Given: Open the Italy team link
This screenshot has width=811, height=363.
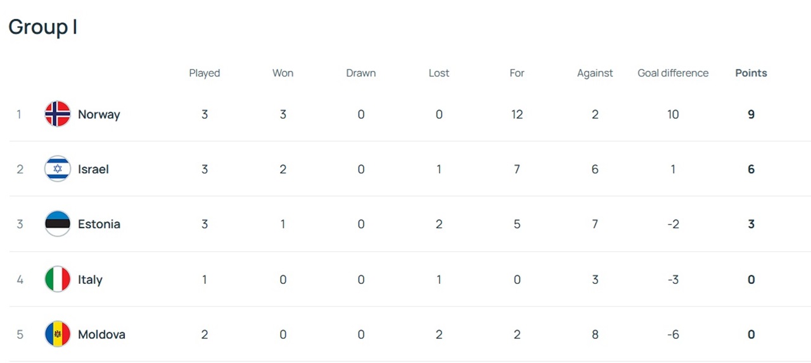Looking at the screenshot, I should 90,280.
